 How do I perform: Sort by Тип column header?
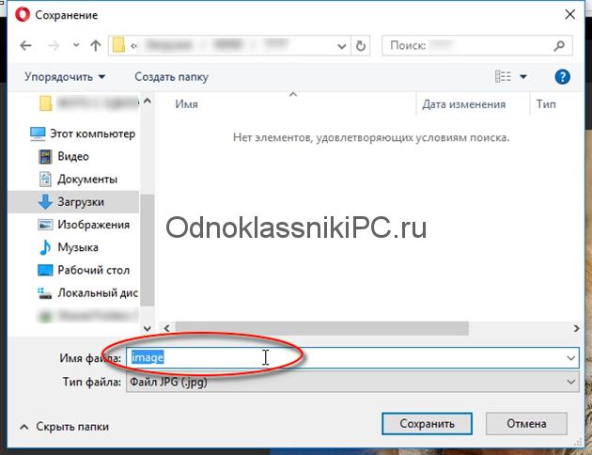pos(546,104)
